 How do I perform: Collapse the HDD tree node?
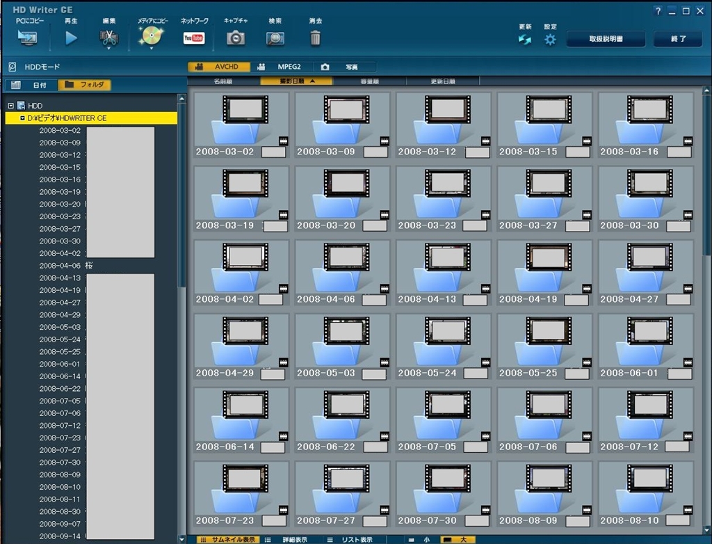pos(11,106)
